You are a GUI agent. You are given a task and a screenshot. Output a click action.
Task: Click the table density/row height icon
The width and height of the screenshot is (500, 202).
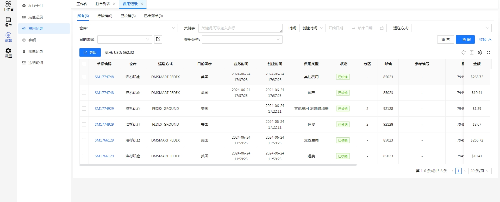coord(472,52)
